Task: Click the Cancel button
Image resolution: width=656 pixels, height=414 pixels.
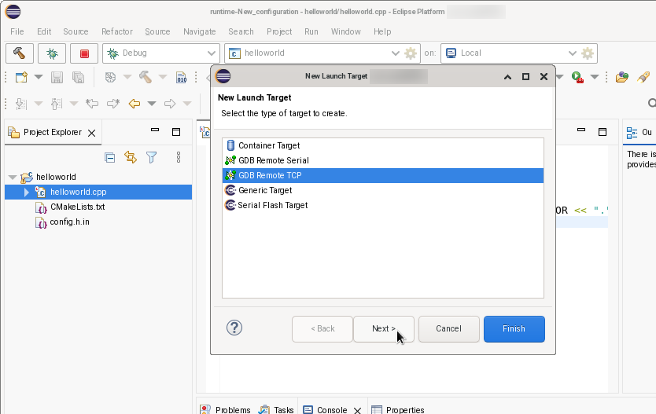Action: (448, 329)
